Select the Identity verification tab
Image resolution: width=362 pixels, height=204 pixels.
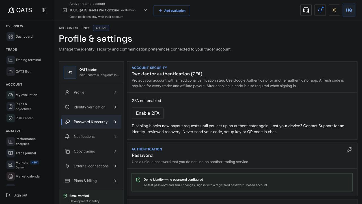click(91, 107)
